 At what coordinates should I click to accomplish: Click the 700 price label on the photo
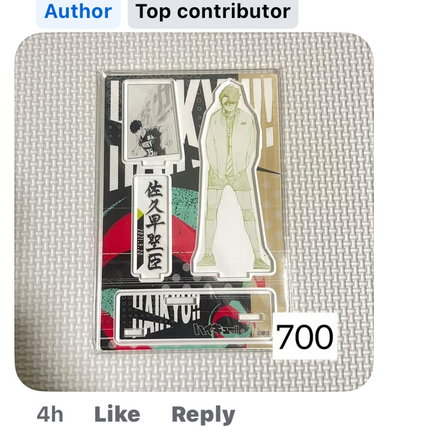tap(305, 337)
